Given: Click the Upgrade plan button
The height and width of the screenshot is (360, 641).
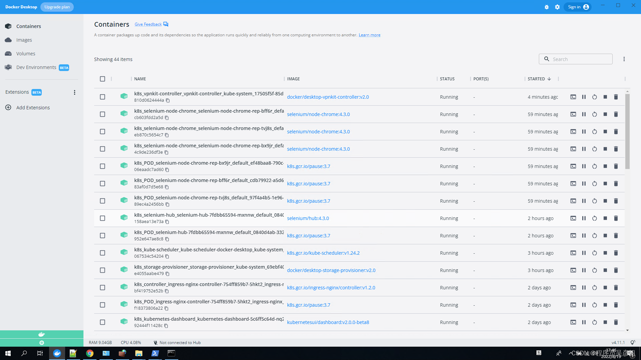Looking at the screenshot, I should [57, 7].
